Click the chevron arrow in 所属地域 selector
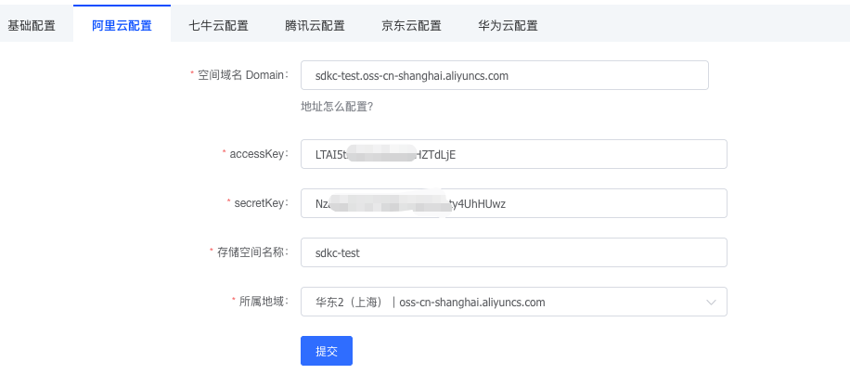The height and width of the screenshot is (374, 850). click(x=711, y=302)
